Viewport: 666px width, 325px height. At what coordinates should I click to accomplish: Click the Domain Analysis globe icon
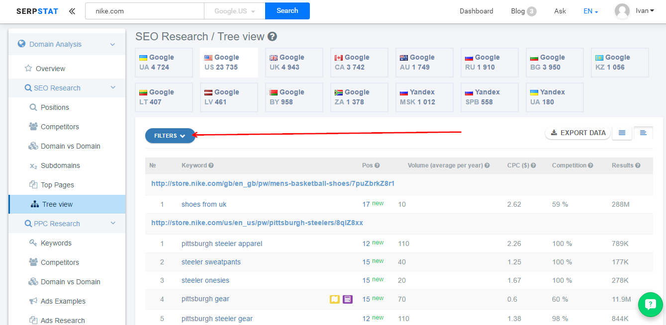point(21,44)
